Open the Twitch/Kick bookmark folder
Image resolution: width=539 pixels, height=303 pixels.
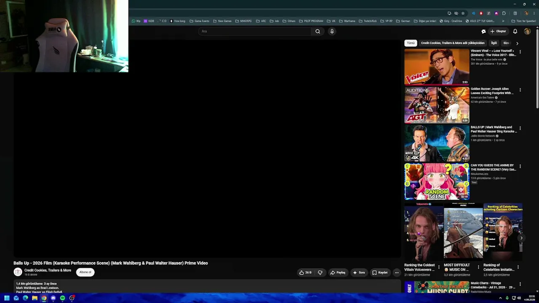(x=368, y=21)
